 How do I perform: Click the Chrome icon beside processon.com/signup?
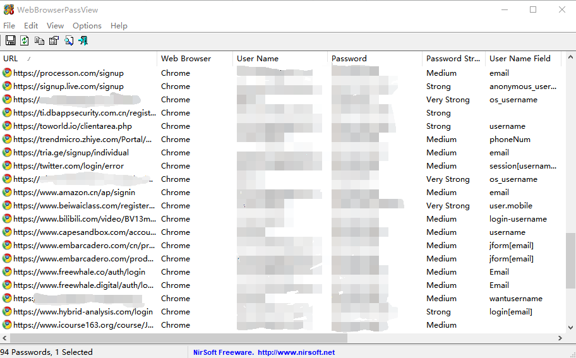(7, 73)
